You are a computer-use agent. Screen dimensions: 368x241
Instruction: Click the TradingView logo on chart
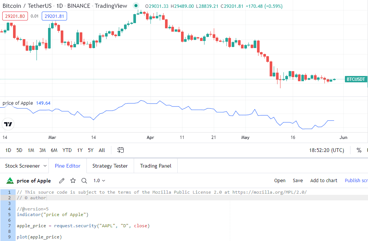pos(8,124)
